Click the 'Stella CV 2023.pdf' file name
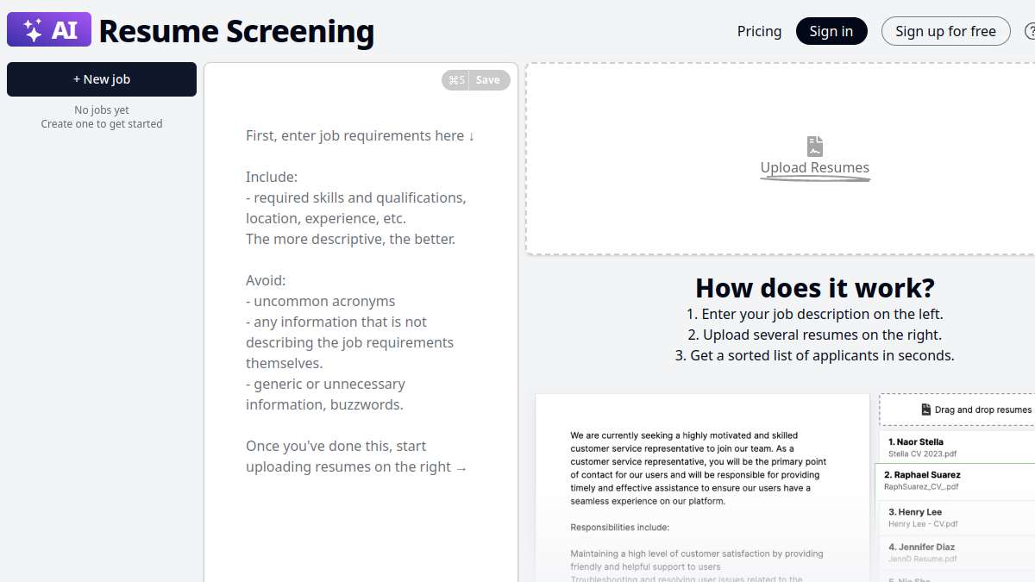Image resolution: width=1035 pixels, height=582 pixels. click(x=922, y=454)
